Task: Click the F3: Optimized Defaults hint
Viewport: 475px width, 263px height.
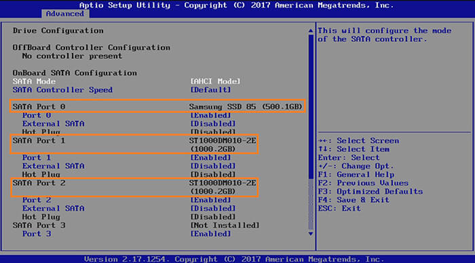Action: [370, 192]
